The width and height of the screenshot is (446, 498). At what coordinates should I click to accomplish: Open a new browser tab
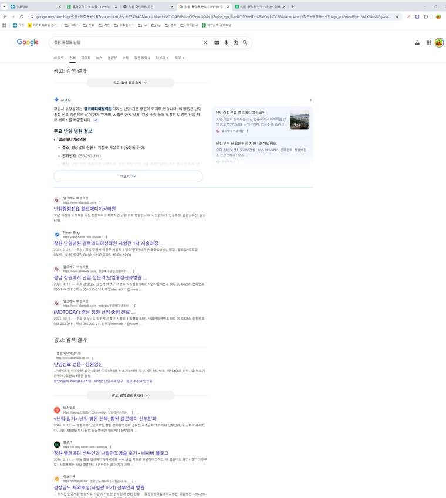[x=293, y=6]
